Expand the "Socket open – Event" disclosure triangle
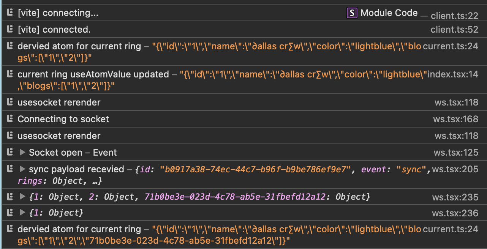Image resolution: width=487 pixels, height=249 pixels. pyautogui.click(x=23, y=152)
